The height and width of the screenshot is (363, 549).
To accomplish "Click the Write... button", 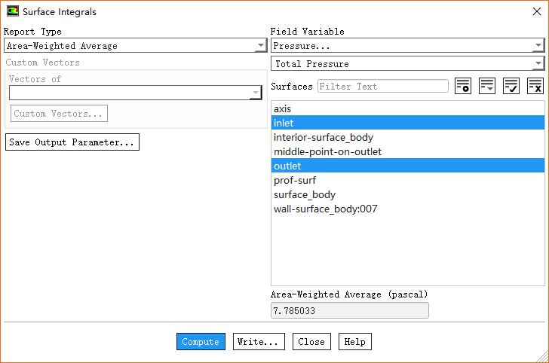I will point(258,342).
